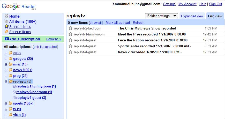Star The Chris Matthews Show item
The height and width of the screenshot is (119, 225).
point(70,28)
